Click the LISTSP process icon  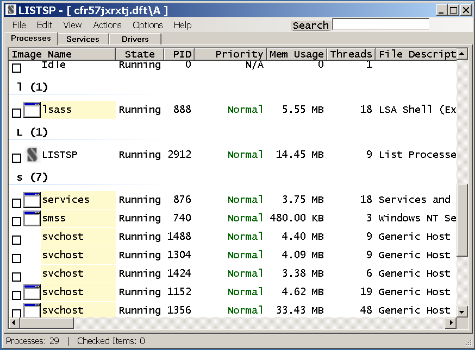click(32, 155)
